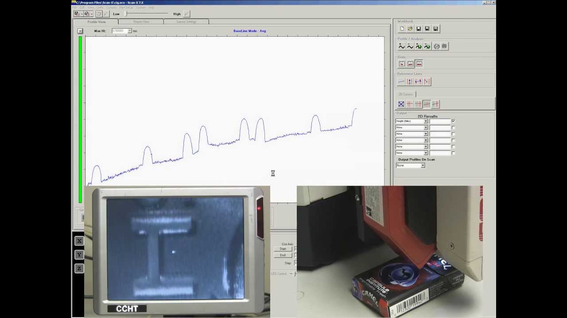
Task: Select first wave icon in Profile / Analysis
Action: [401, 46]
